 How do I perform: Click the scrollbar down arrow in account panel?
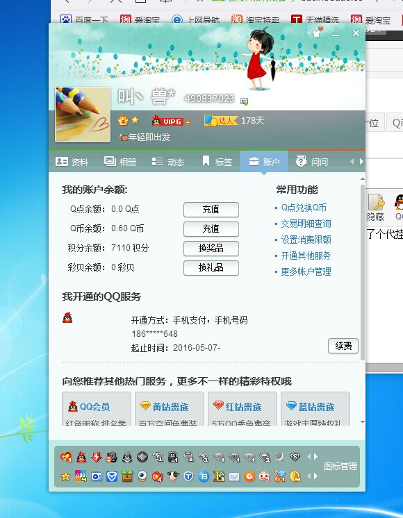362,422
